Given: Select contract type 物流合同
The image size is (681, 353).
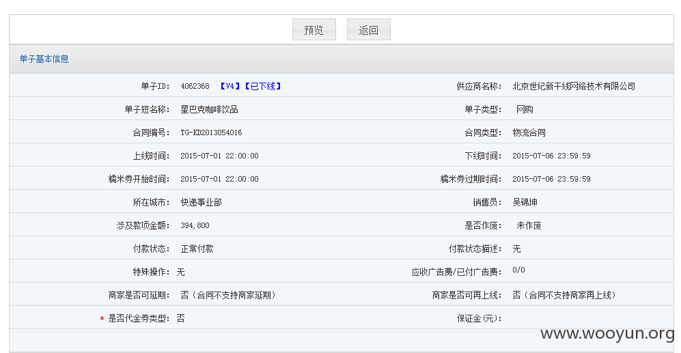Looking at the screenshot, I should 529,133.
